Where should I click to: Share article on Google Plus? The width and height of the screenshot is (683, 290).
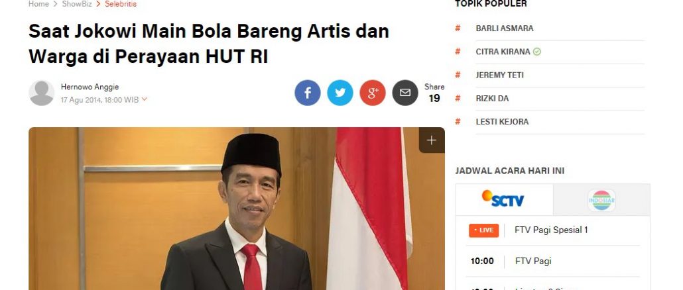[373, 93]
